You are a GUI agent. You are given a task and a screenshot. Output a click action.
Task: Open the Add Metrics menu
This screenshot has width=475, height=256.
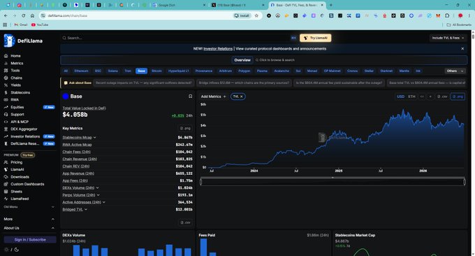tap(213, 97)
